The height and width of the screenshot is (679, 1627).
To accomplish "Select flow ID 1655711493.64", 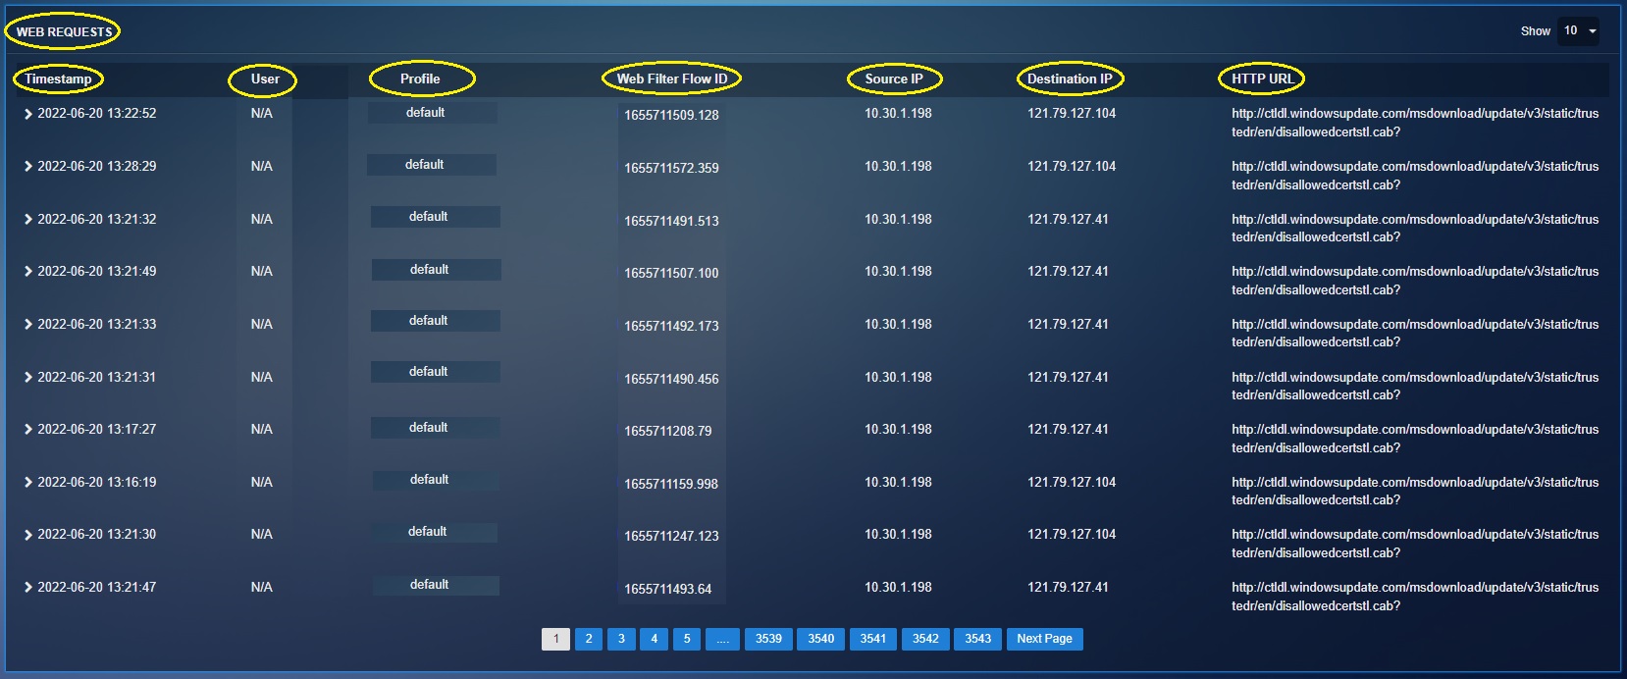I will [668, 590].
